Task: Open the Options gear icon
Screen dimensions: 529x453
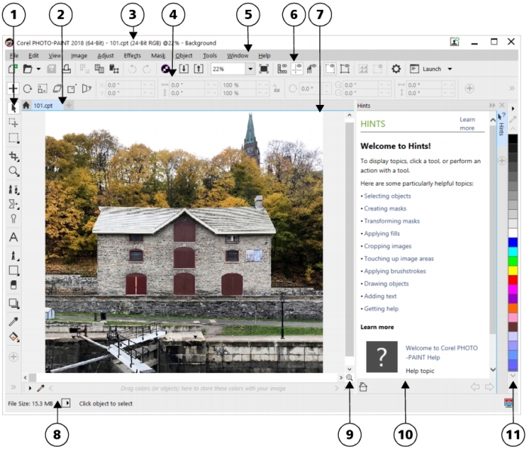Action: click(x=395, y=69)
